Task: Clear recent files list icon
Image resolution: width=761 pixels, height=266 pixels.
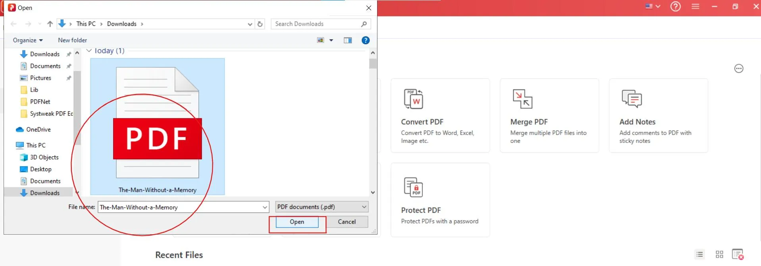Action: click(x=738, y=254)
